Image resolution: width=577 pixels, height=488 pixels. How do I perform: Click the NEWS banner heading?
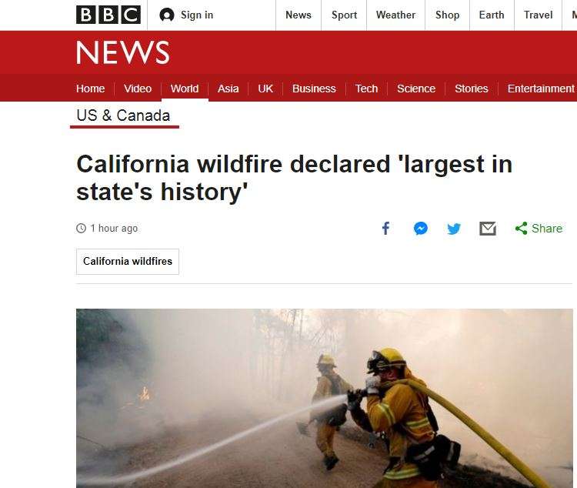tap(123, 52)
